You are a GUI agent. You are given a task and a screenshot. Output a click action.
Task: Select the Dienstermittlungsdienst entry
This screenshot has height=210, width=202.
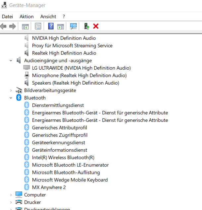58,105
